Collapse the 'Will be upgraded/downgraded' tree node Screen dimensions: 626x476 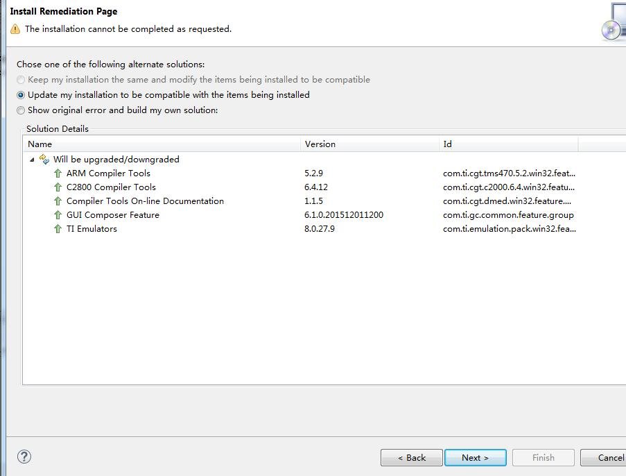point(32,160)
